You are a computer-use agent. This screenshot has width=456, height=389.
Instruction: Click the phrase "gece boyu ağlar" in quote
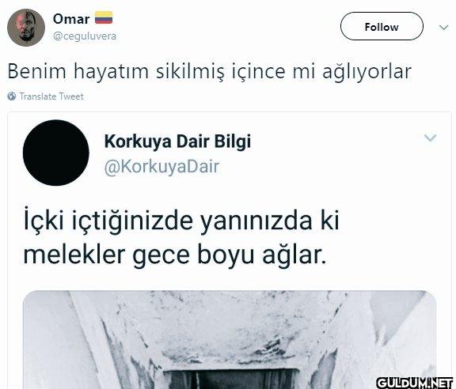tap(230, 255)
